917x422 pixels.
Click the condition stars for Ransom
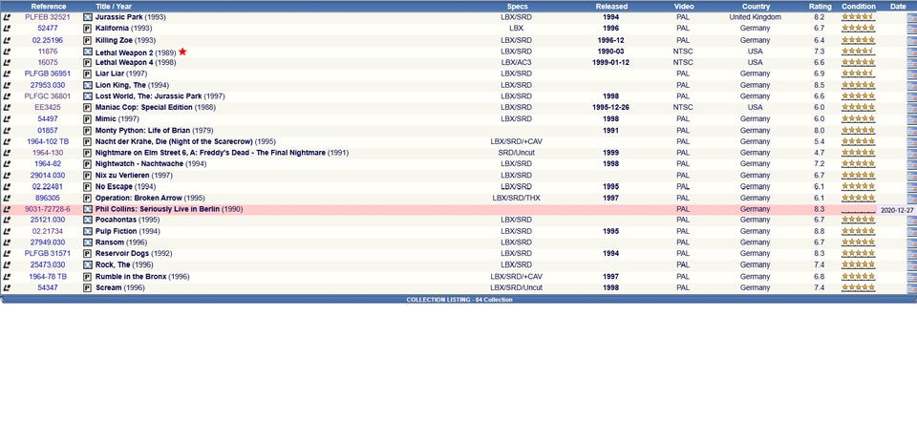point(858,243)
